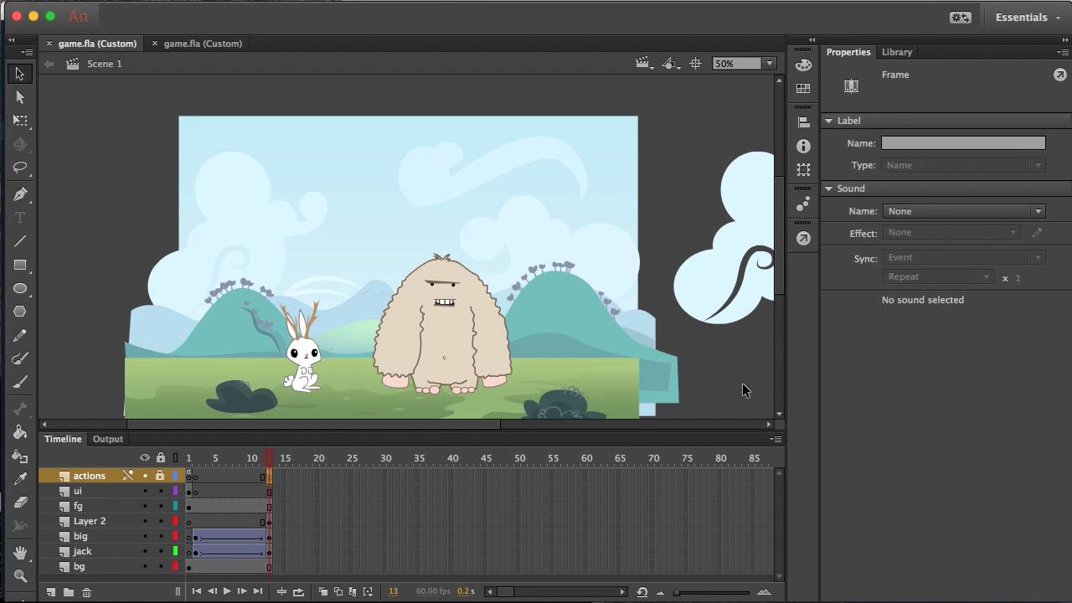Open the Sound Name dropdown

(963, 211)
